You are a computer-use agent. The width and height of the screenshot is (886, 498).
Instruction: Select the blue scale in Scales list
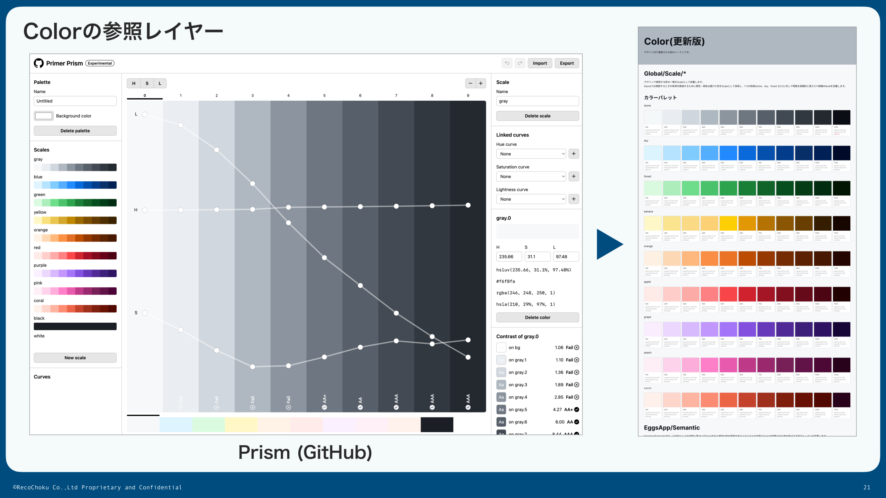tap(75, 185)
